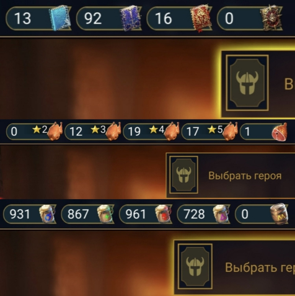Tap the blue rare skill tome icon

point(59,19)
